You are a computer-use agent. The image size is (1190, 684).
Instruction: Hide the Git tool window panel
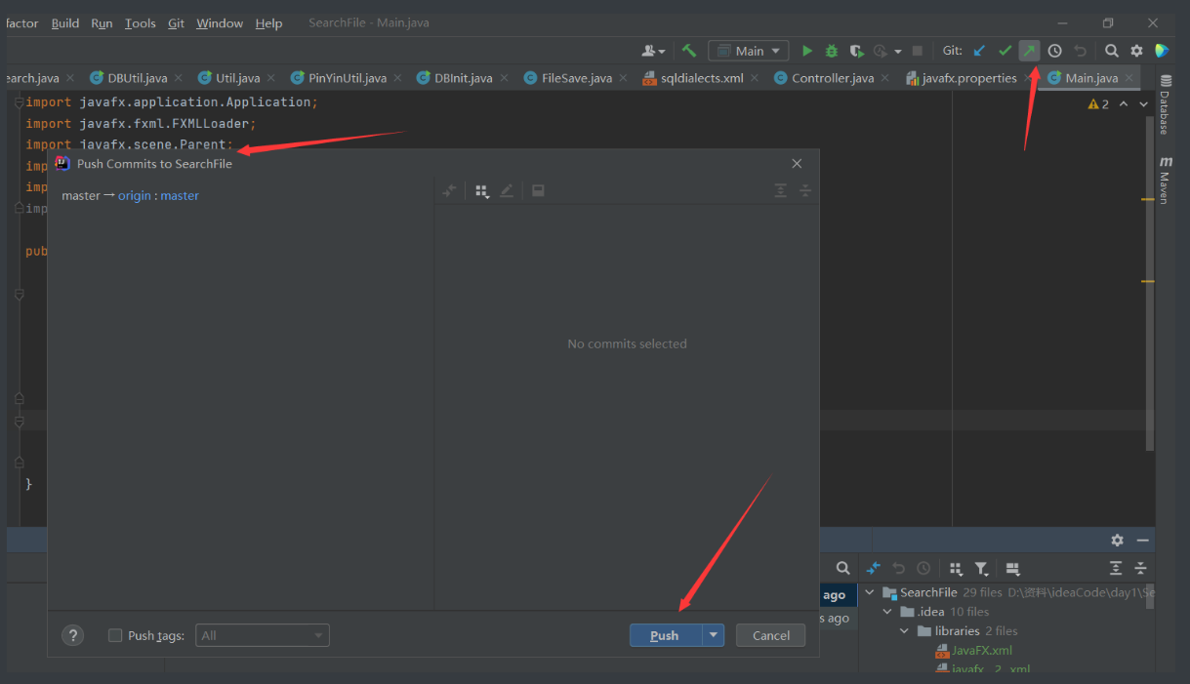point(1142,541)
